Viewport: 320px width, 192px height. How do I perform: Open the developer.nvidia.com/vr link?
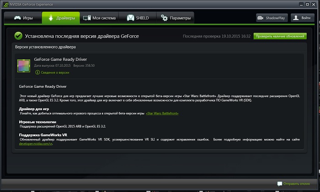pyautogui.click(x=36, y=144)
